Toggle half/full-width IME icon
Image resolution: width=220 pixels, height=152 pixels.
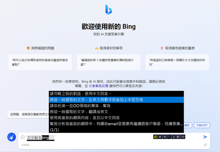pyautogui.click(x=178, y=137)
